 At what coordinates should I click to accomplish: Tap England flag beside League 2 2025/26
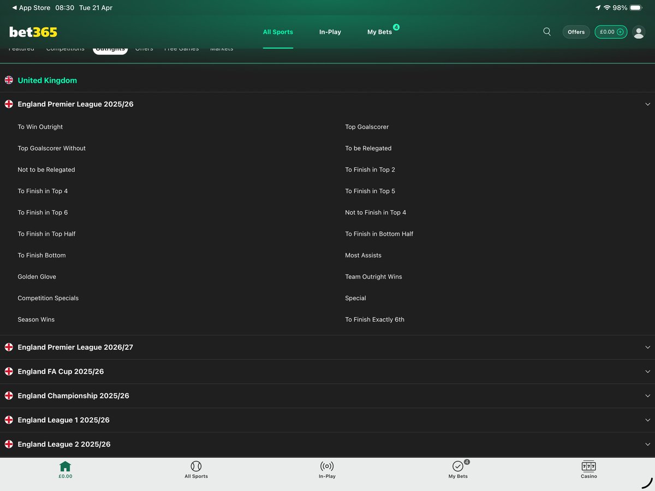9,444
